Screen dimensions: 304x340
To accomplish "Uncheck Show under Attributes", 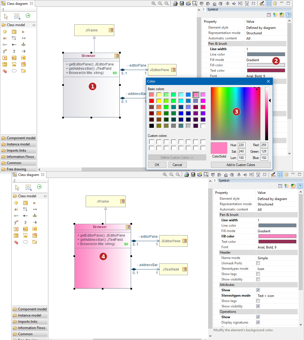I will point(258,290).
